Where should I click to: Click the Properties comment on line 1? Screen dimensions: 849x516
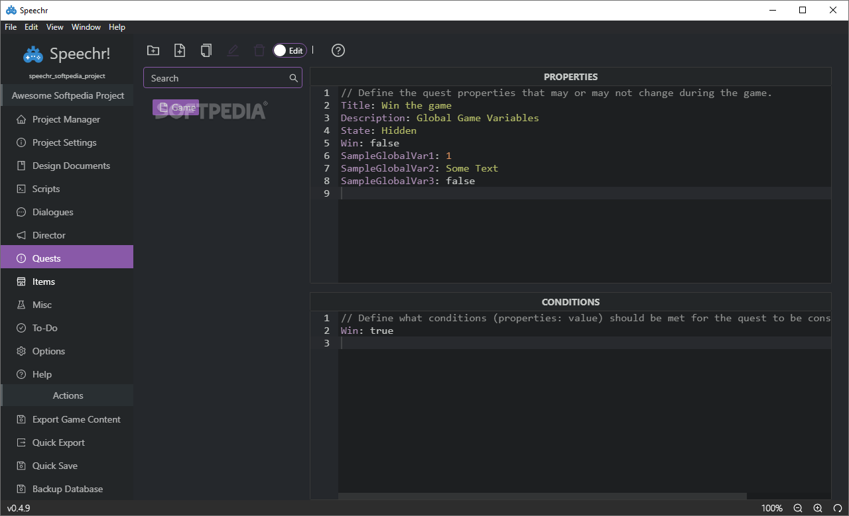click(x=556, y=93)
